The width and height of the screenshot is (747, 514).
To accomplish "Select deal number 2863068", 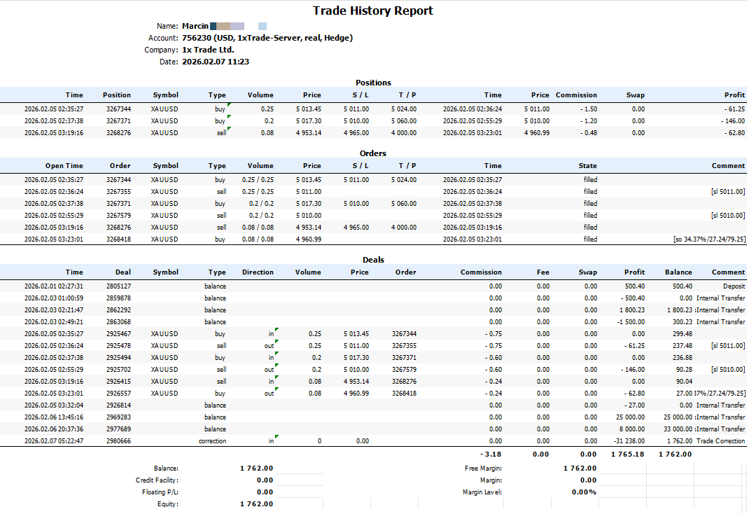I will pyautogui.click(x=118, y=322).
